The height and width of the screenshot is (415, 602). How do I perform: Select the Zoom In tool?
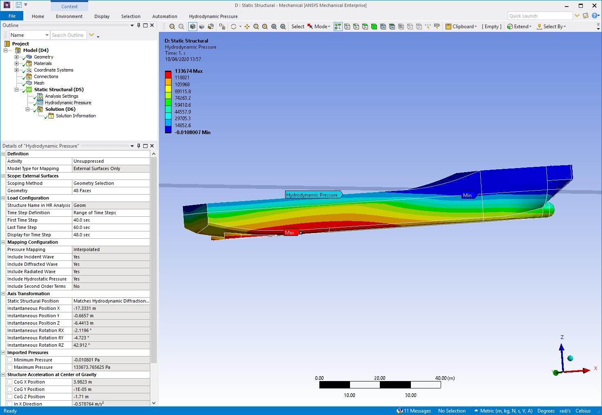(256, 26)
